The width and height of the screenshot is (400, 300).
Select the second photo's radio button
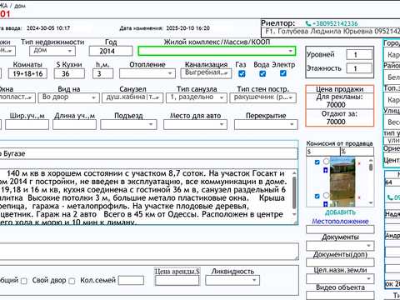coord(326,196)
